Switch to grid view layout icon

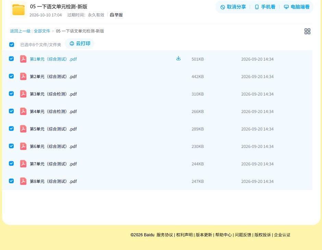[307, 31]
